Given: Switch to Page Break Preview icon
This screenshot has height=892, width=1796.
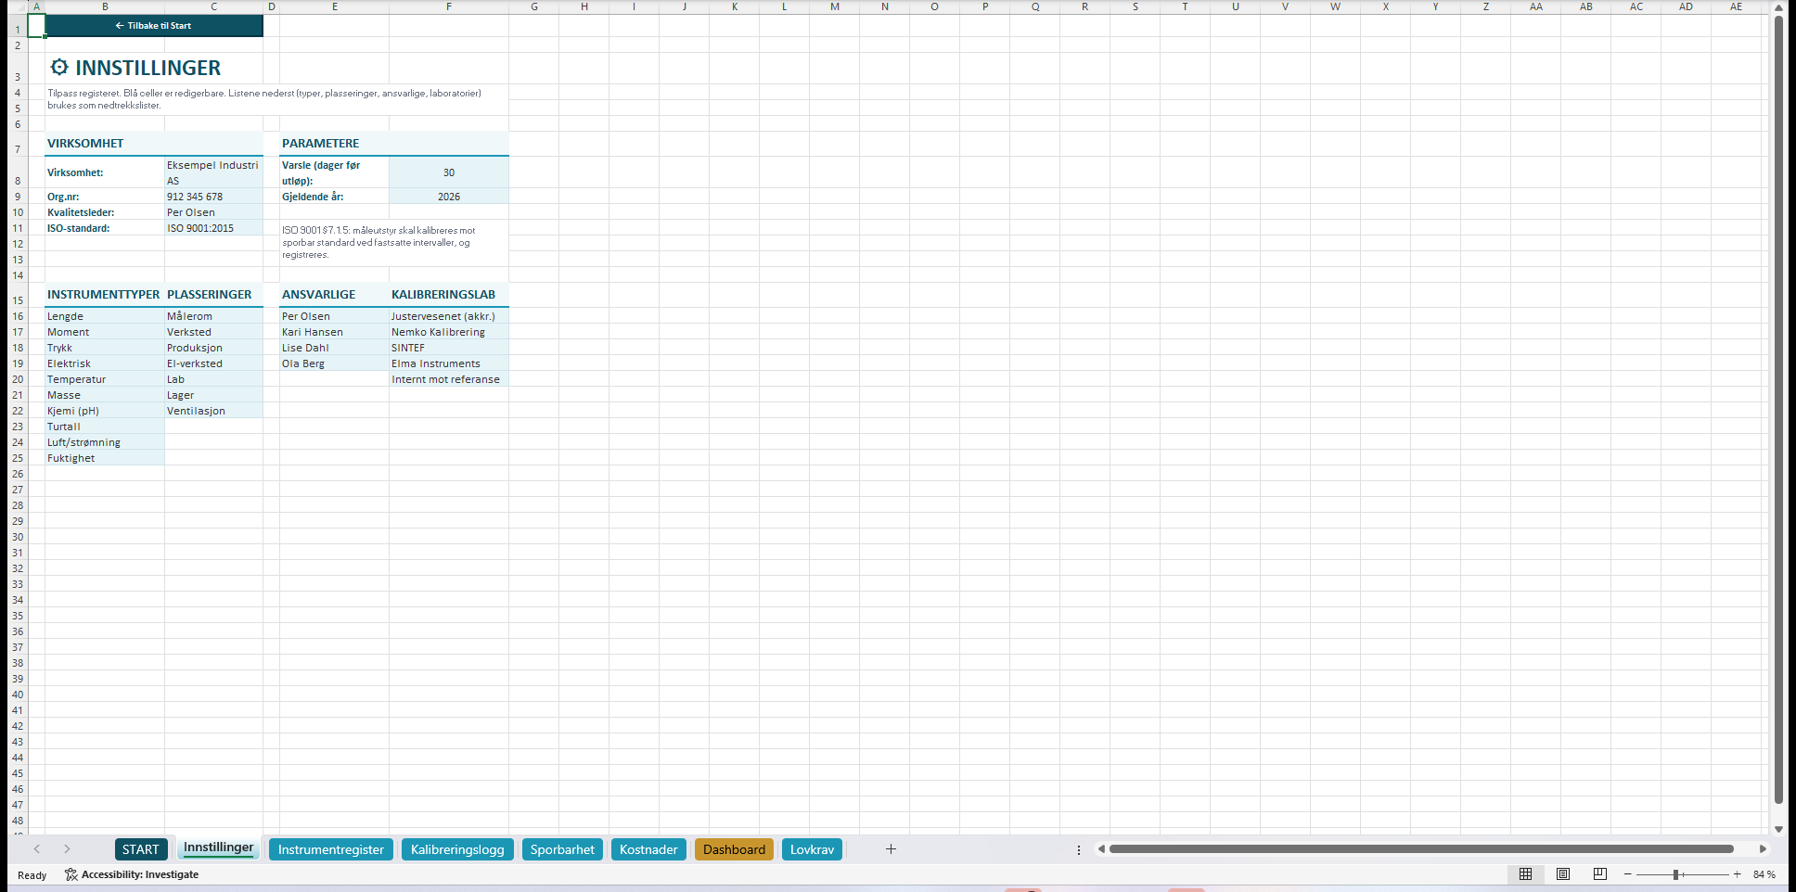Looking at the screenshot, I should point(1600,874).
